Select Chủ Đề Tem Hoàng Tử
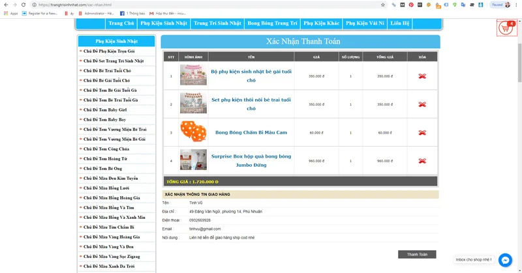 [105, 158]
